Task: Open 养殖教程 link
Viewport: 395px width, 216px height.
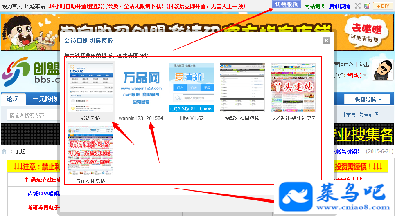Action: coord(369,115)
